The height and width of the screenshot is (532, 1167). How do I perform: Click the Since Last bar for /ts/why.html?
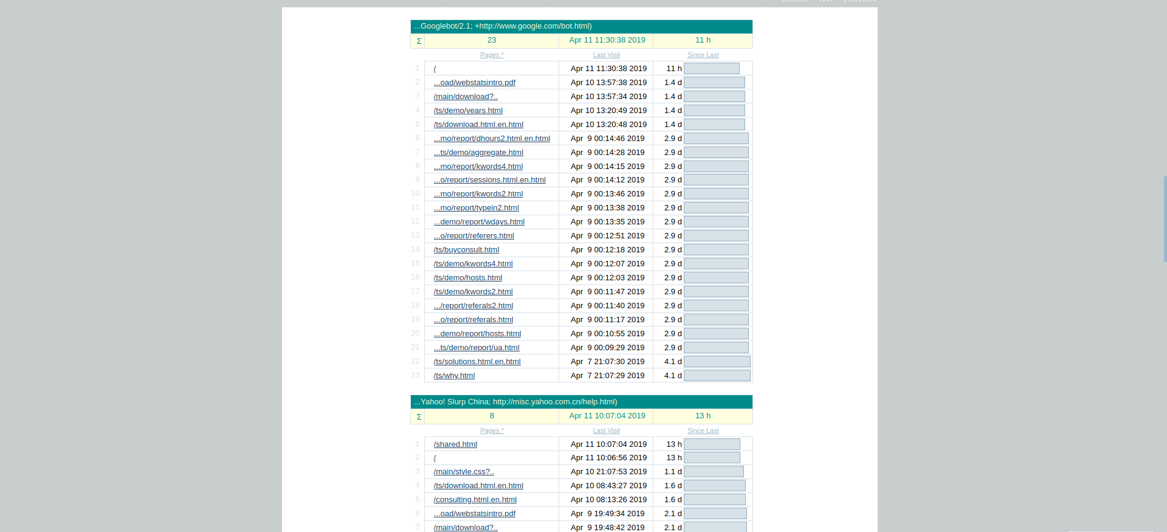pos(717,376)
